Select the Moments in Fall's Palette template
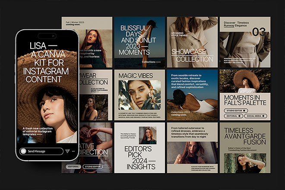The width and height of the screenshot is (285, 190). [245, 95]
